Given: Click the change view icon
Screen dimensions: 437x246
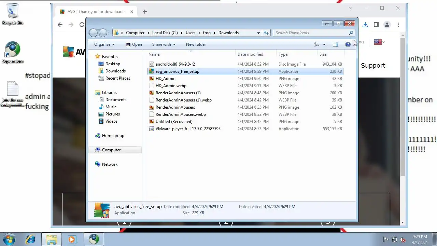Looking at the screenshot, I should (317, 44).
